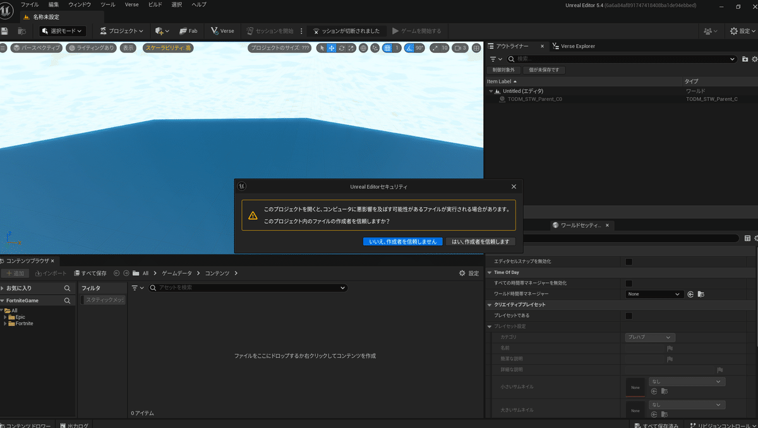This screenshot has height=428, width=758.
Task: Click ゲームを開始する play button
Action: point(416,31)
